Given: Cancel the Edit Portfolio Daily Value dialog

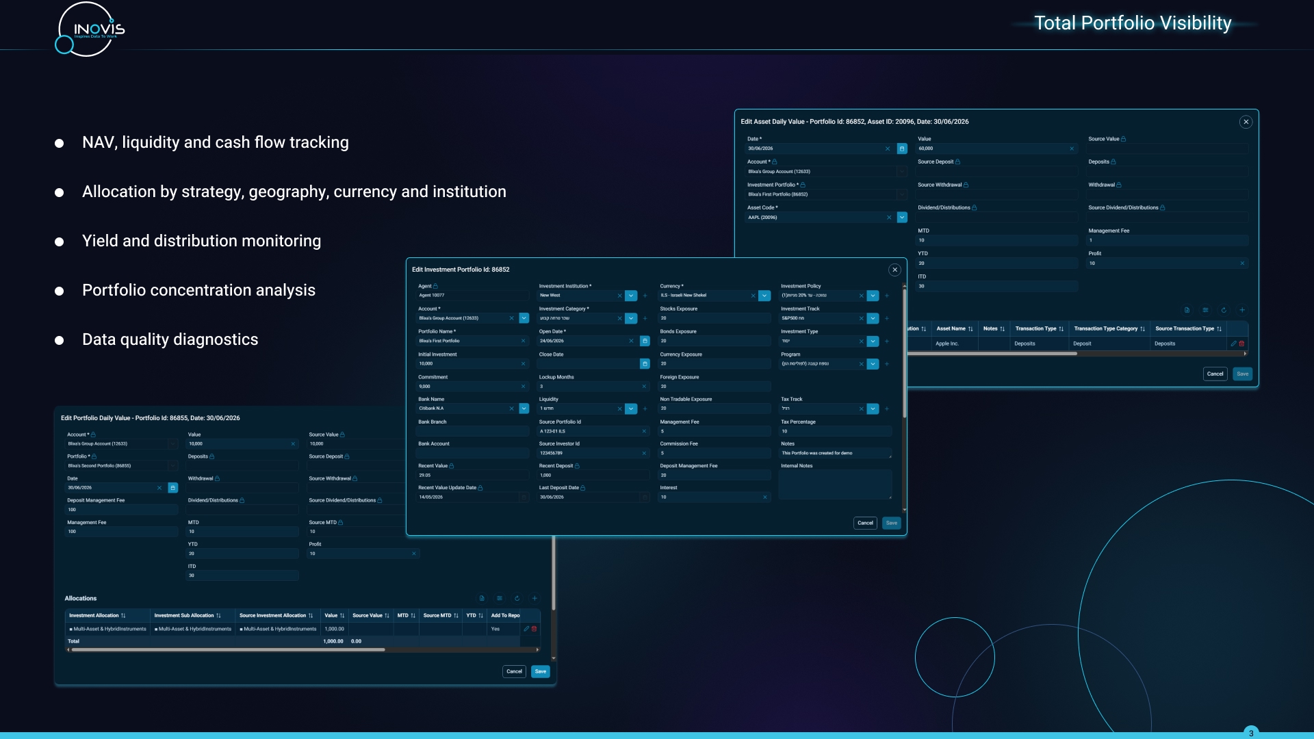Looking at the screenshot, I should point(514,672).
